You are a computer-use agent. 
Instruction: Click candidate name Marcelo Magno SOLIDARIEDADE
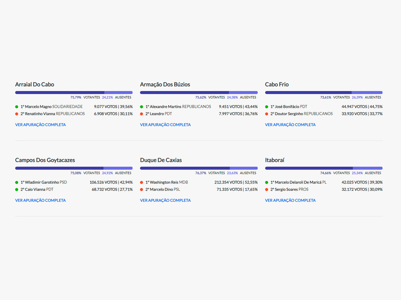coord(51,107)
